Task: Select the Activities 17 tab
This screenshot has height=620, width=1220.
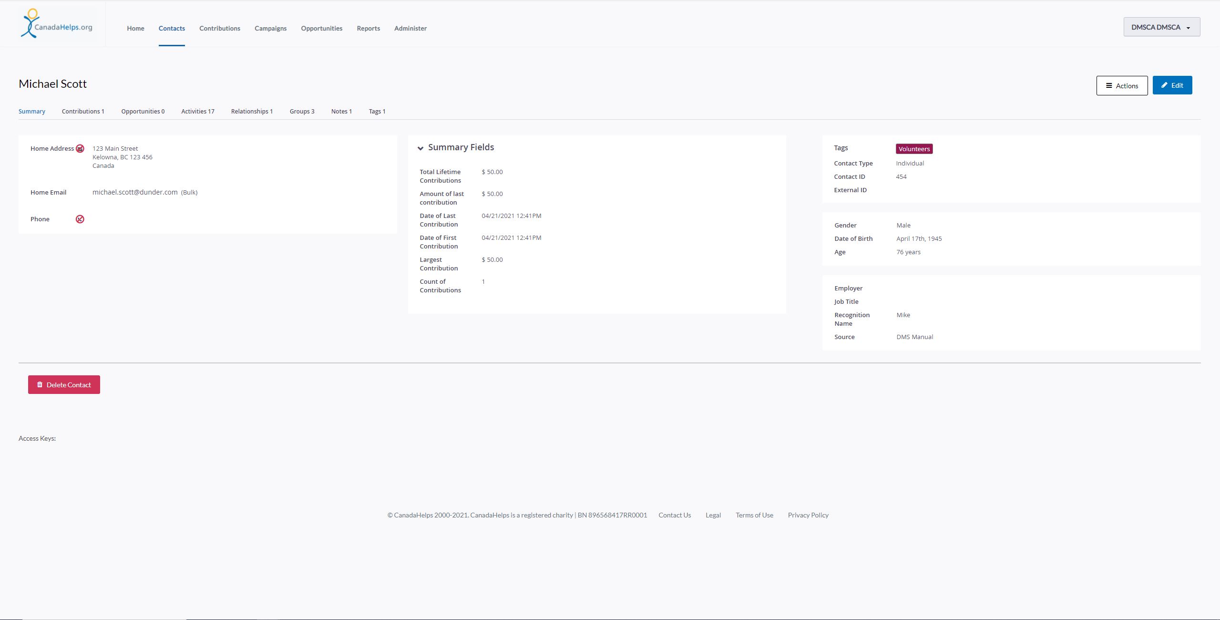Action: point(197,111)
